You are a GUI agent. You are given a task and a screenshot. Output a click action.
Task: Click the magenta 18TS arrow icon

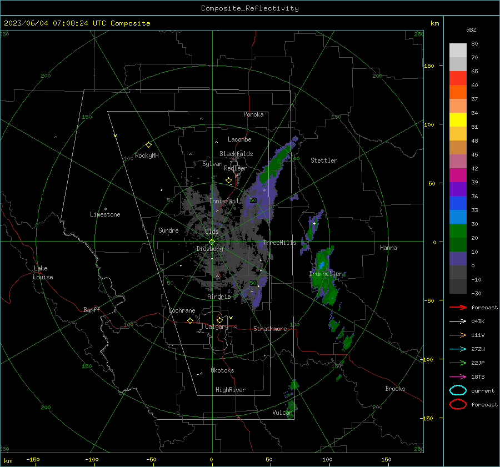(458, 377)
